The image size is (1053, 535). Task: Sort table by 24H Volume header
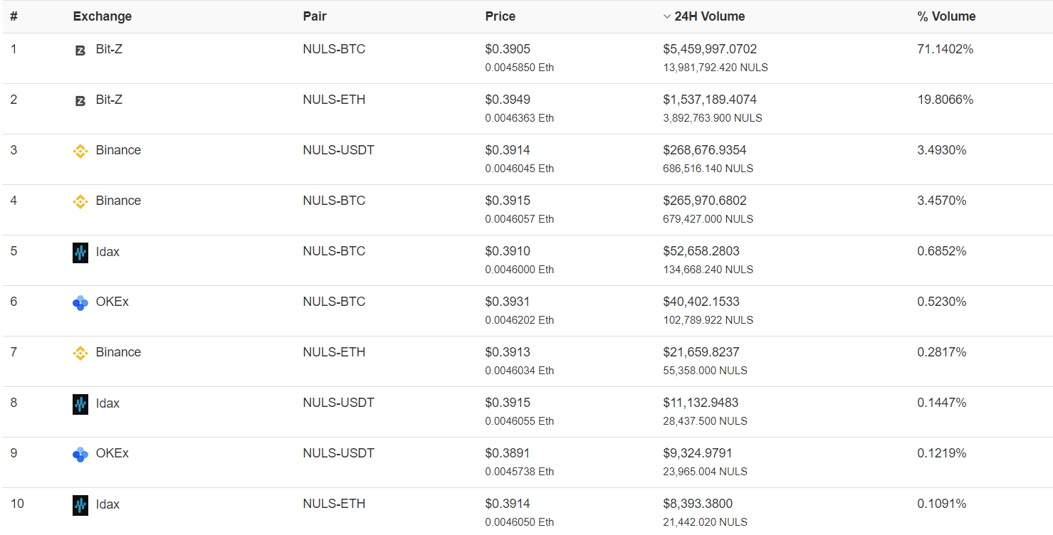pyautogui.click(x=709, y=16)
